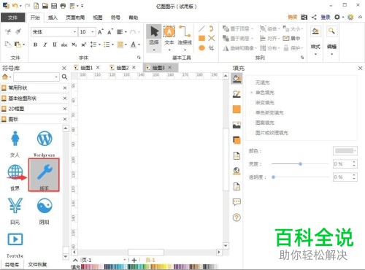This screenshot has height=270, width=365.
Task: Switch to 文件恢复 bottom tab
Action: tap(37, 264)
